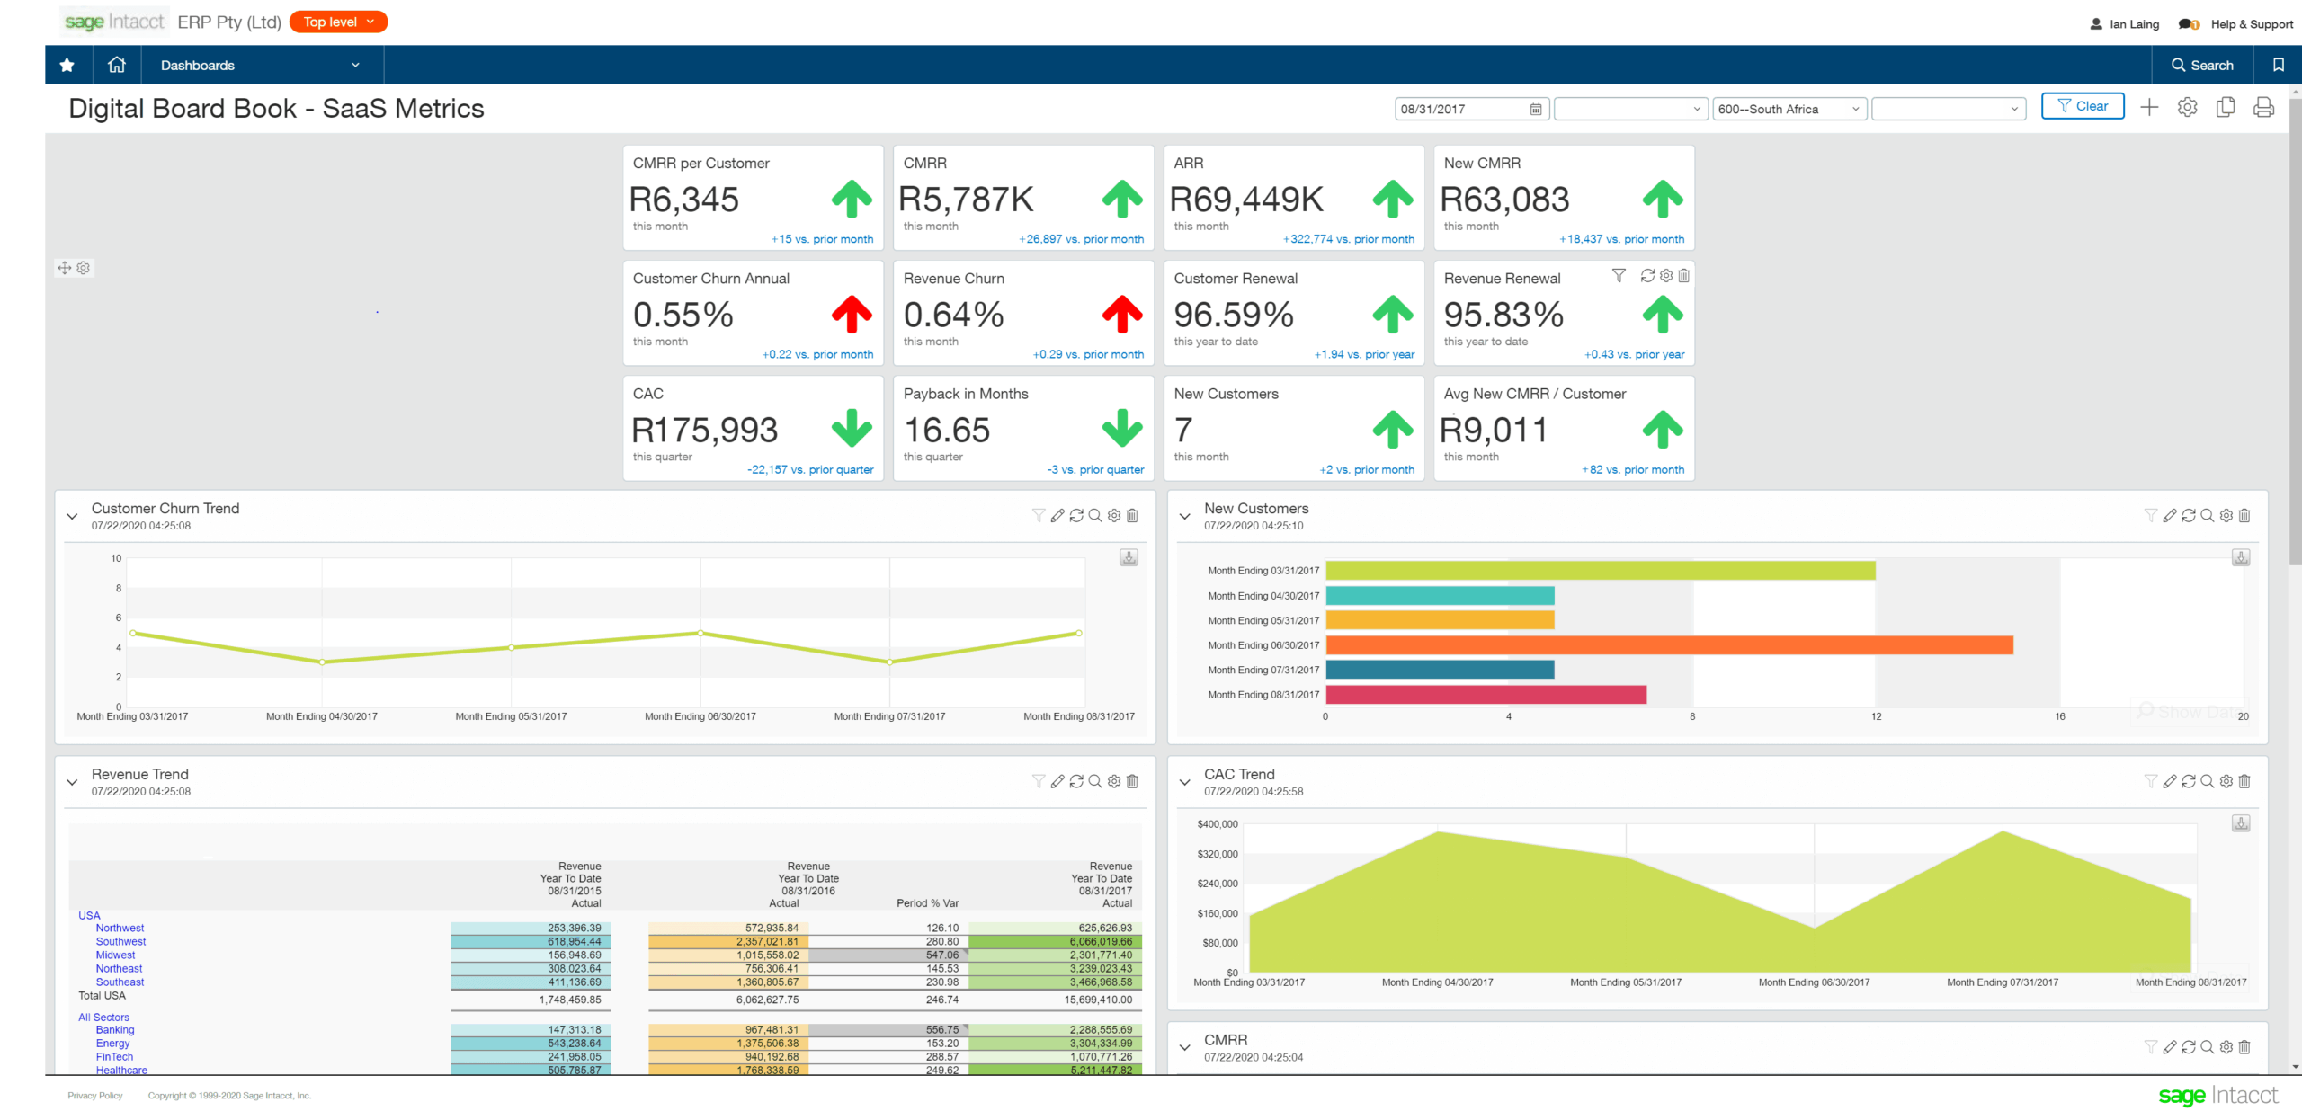Zoom the Revenue Trend component using the magnifier icon
This screenshot has width=2302, height=1111.
pyautogui.click(x=1094, y=781)
